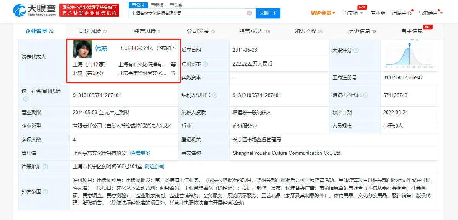The image size is (458, 220).
Task: Select the 知识产权 tab
Action: [x=308, y=31]
